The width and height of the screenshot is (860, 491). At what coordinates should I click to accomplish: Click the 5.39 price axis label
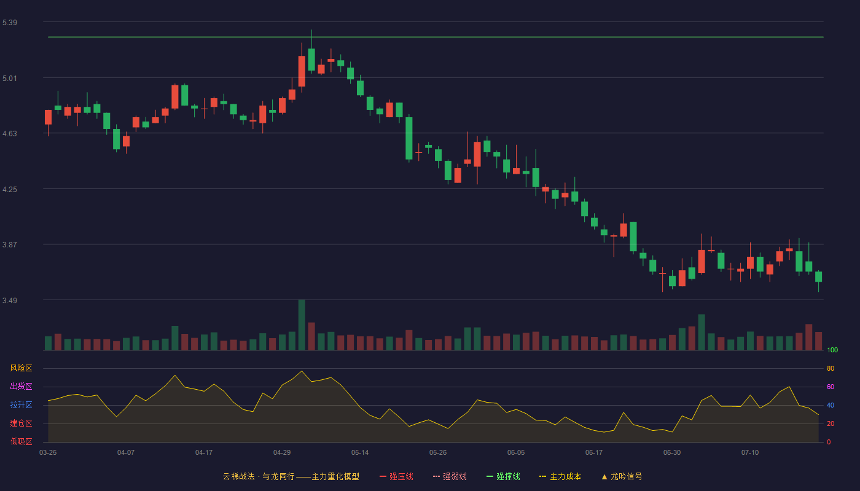tap(10, 23)
